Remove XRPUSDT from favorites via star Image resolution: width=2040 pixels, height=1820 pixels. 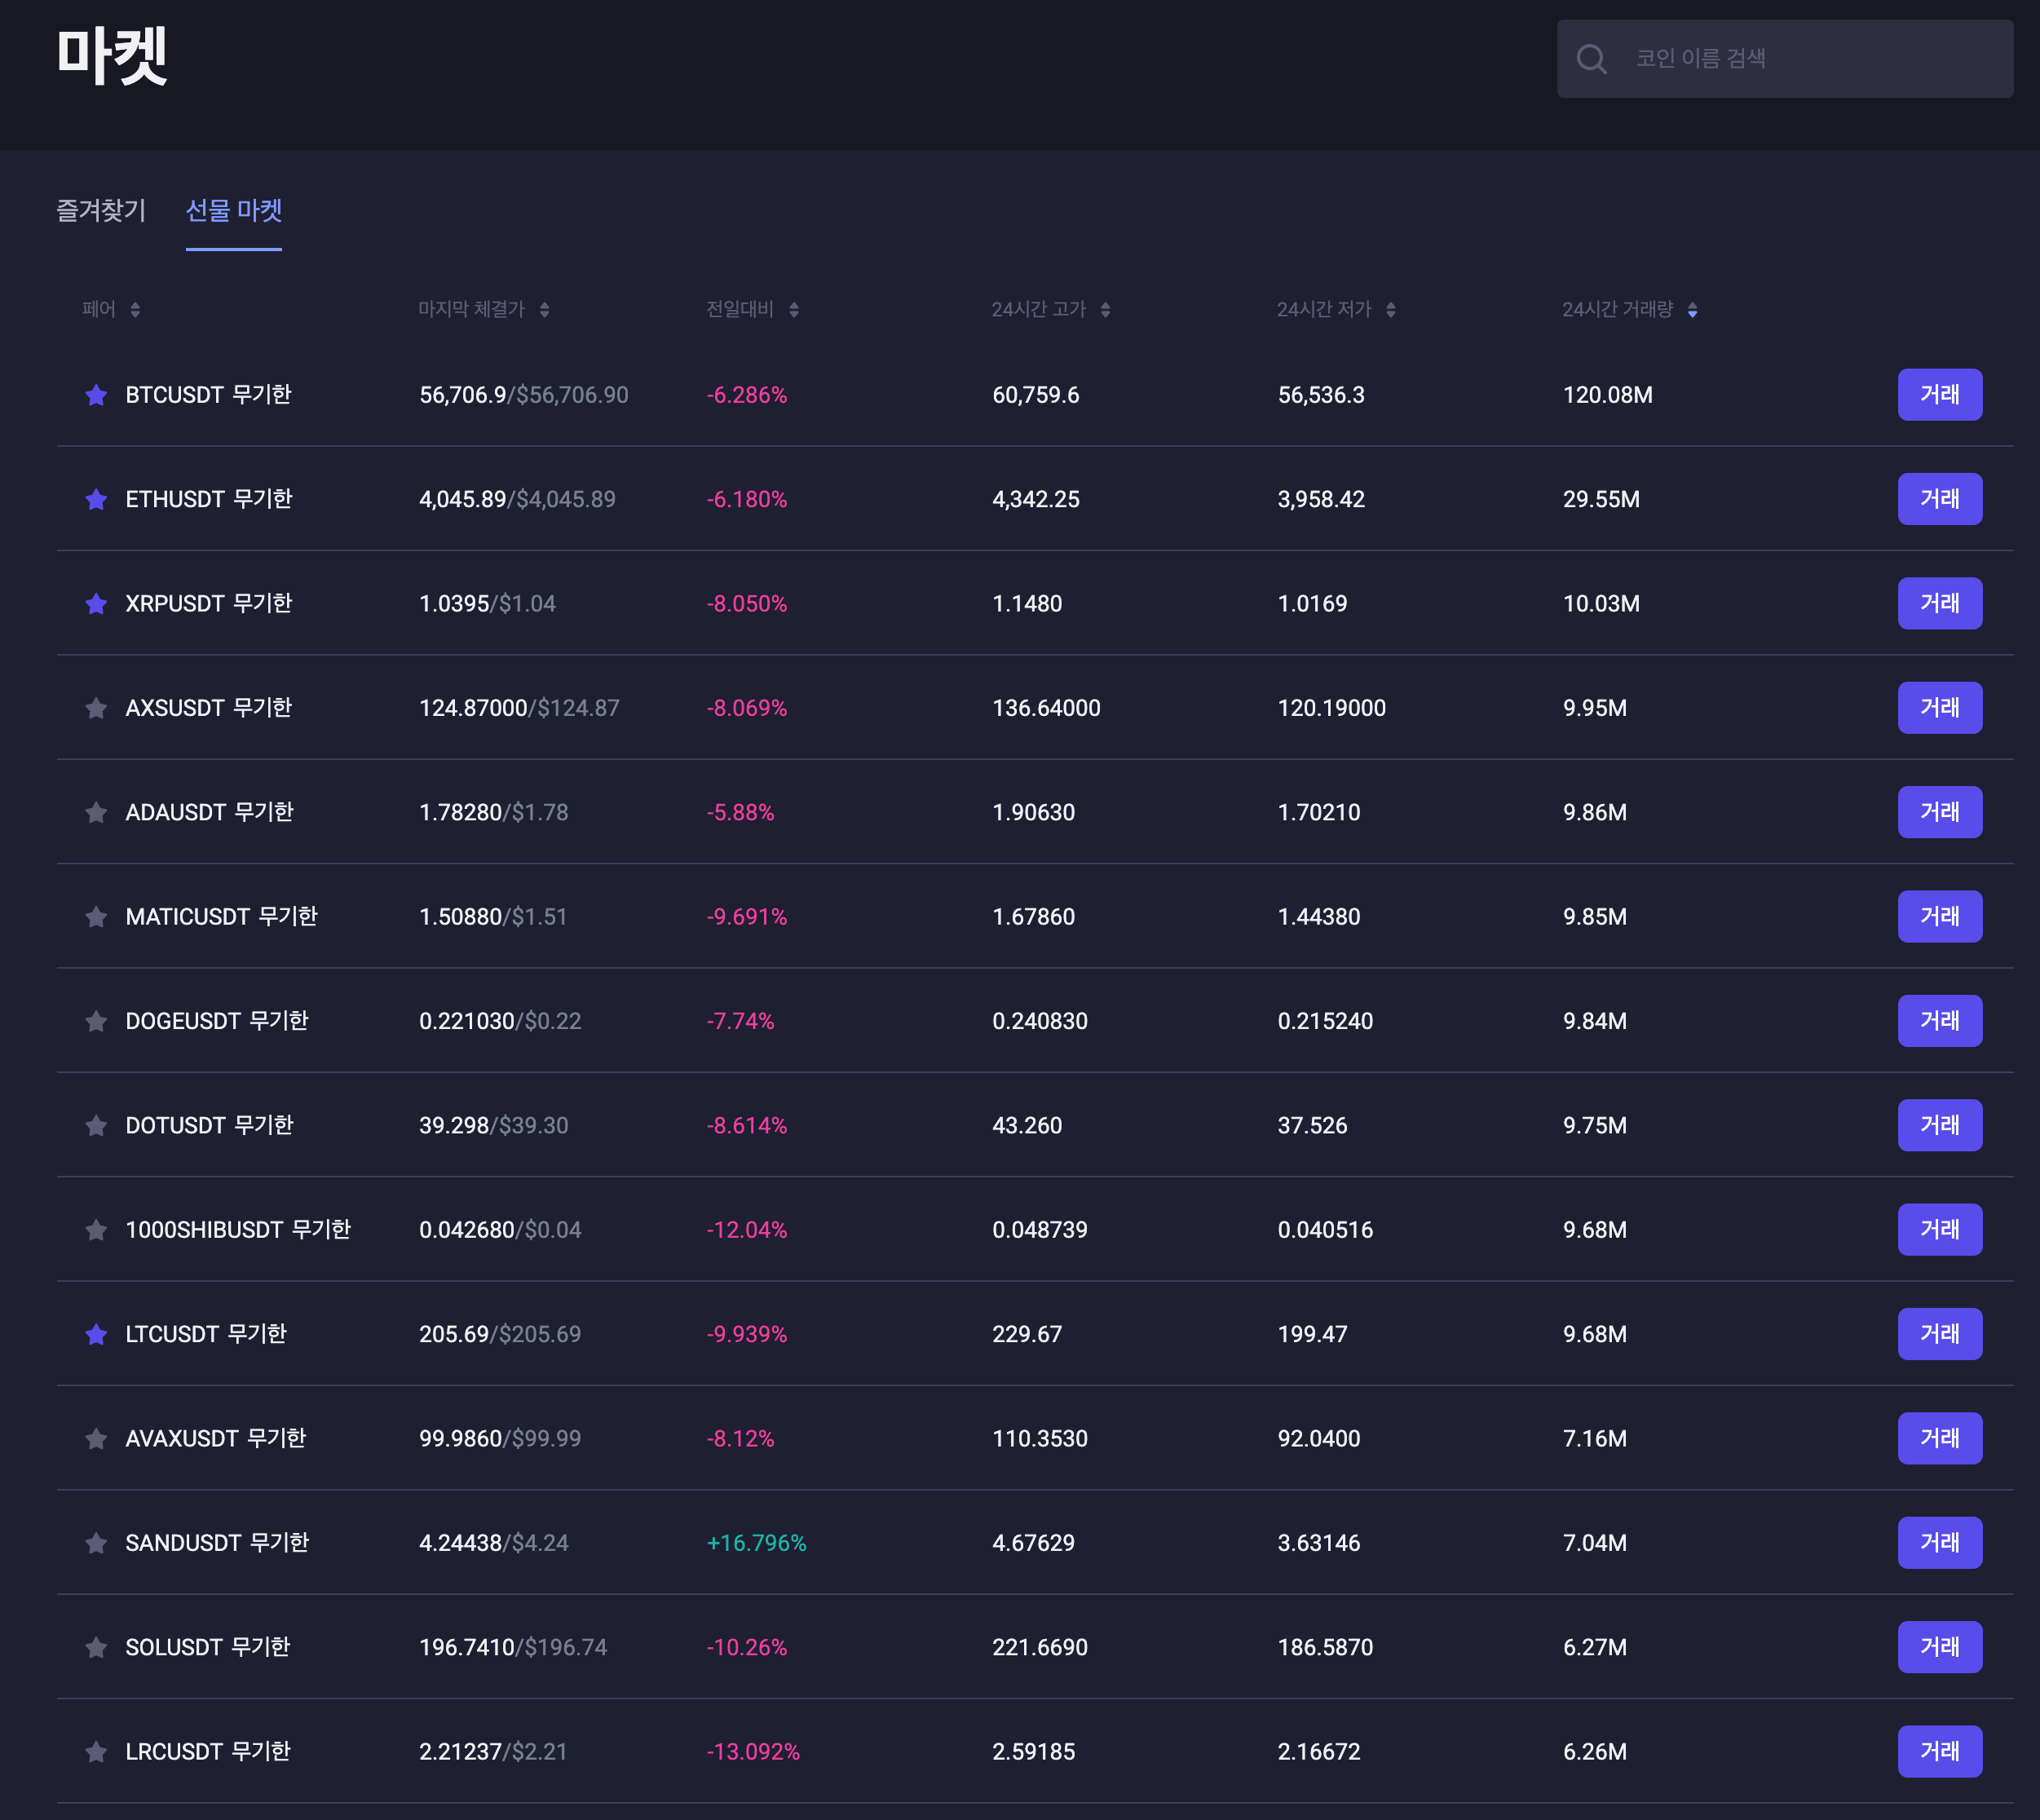point(96,604)
